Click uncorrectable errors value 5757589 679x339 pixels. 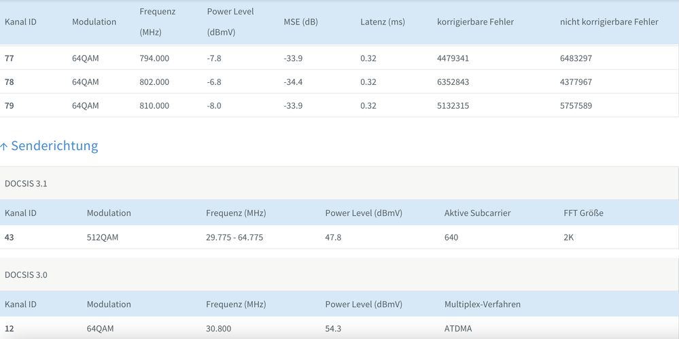pyautogui.click(x=576, y=105)
